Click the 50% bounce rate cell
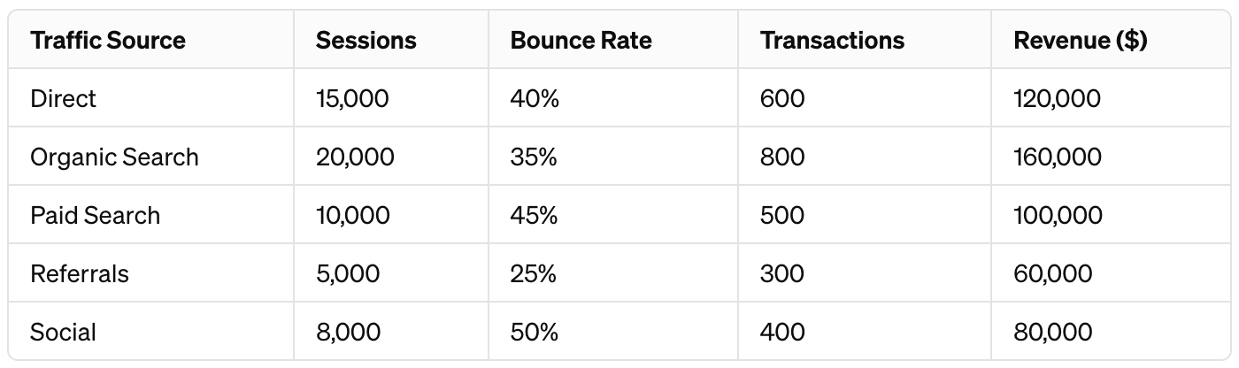 pos(534,333)
